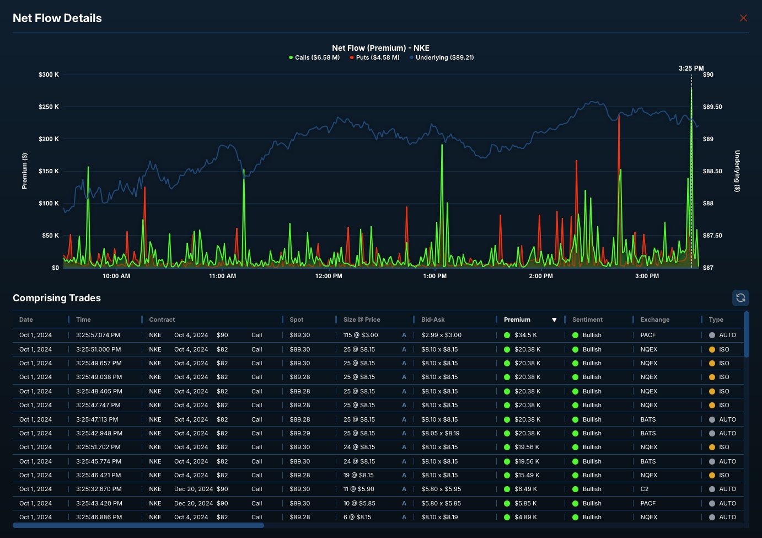Image resolution: width=762 pixels, height=538 pixels.
Task: Click gray AUTO dot in C2 exchange row
Action: tap(712, 489)
